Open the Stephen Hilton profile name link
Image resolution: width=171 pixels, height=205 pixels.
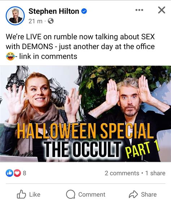pyautogui.click(x=54, y=11)
